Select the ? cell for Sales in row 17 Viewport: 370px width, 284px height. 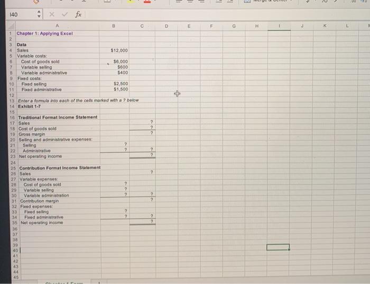tap(142, 122)
